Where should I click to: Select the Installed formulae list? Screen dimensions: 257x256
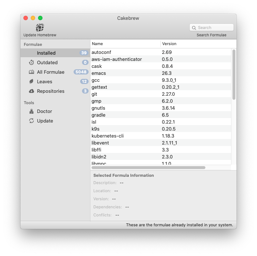55,53
